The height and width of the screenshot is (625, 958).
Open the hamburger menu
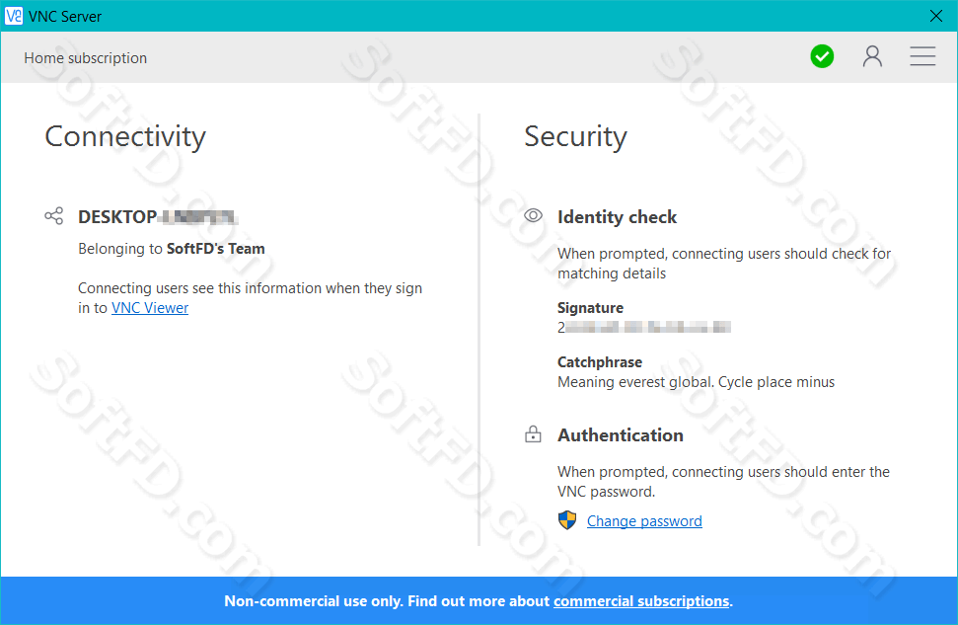tap(922, 56)
